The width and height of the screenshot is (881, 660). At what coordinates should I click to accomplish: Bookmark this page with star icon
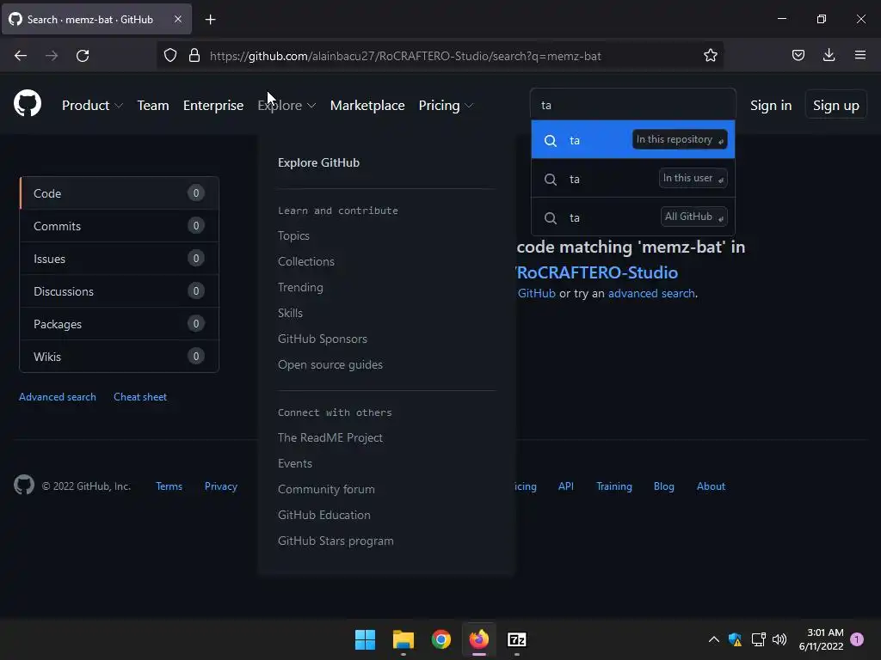710,56
